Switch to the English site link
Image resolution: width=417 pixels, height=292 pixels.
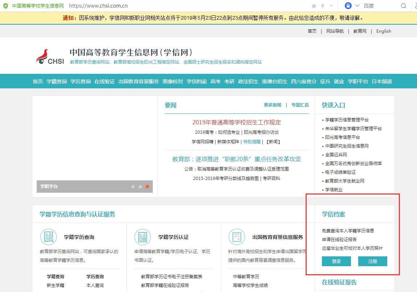(384, 31)
